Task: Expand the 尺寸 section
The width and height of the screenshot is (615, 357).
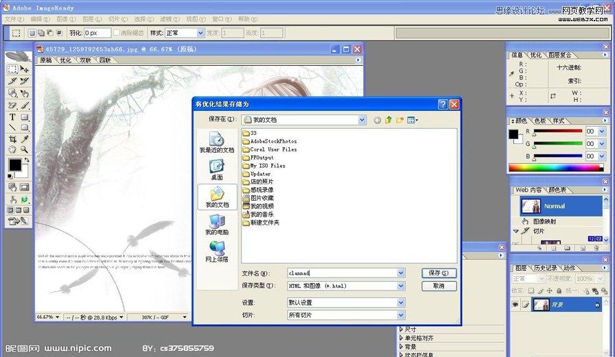Action: [x=401, y=329]
